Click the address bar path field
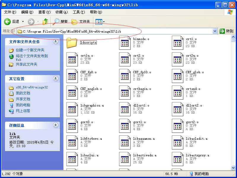The width and height of the screenshot is (237, 178). pyautogui.click(x=115, y=31)
